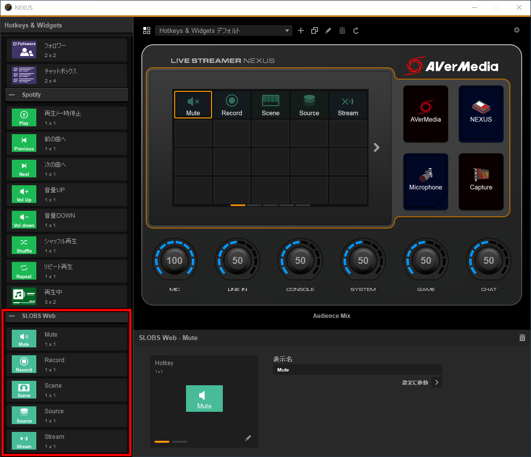This screenshot has width=531, height=457.
Task: Select the Spotify Previous track widget
Action: coord(67,143)
